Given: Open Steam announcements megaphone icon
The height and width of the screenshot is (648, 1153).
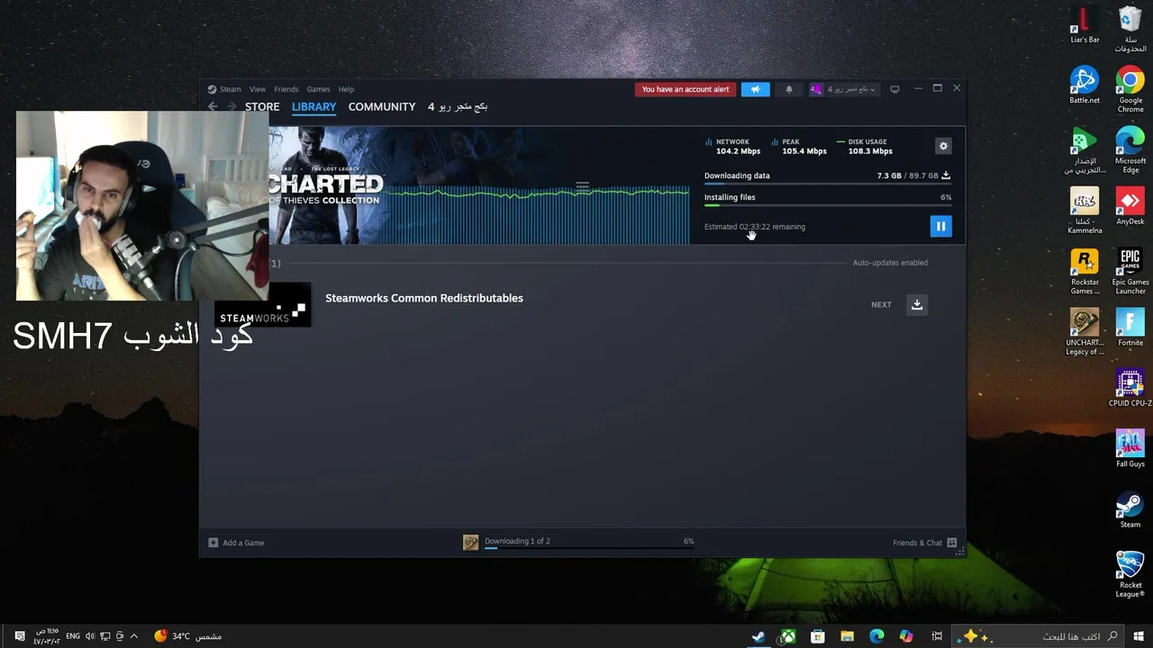Looking at the screenshot, I should (x=755, y=89).
